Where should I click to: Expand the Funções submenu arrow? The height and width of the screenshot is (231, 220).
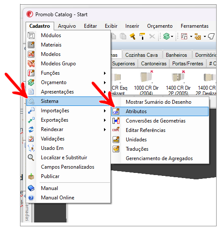[105, 73]
